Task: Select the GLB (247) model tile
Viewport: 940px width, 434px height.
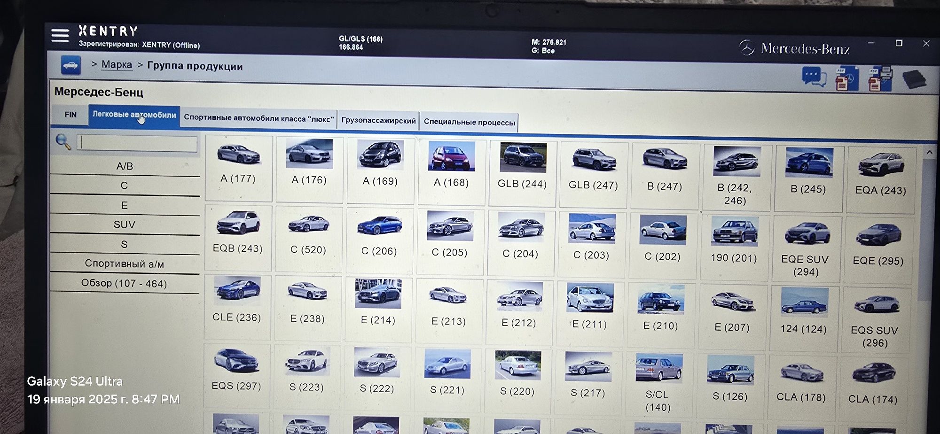Action: pyautogui.click(x=594, y=175)
